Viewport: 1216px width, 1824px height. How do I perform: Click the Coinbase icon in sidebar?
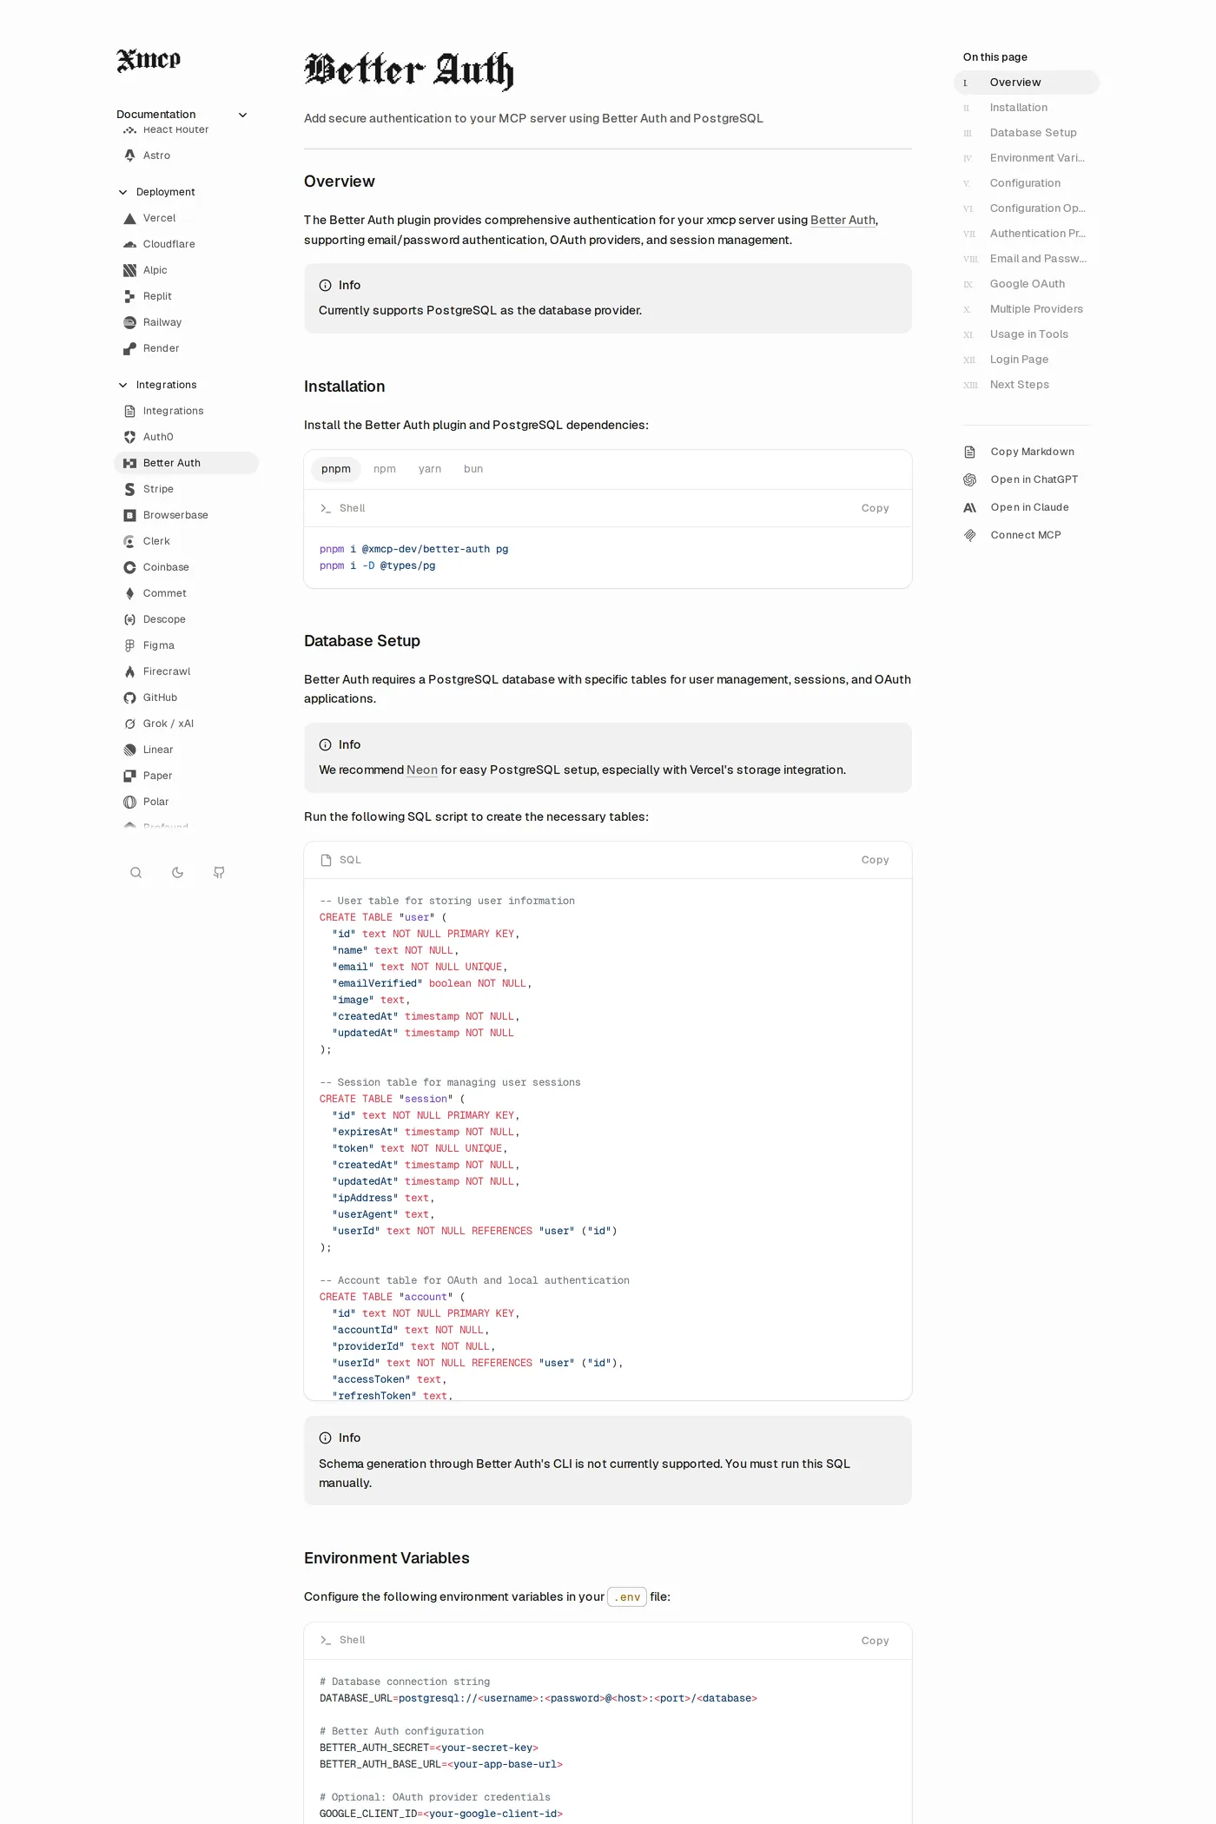pos(129,567)
